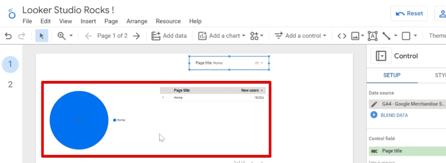Select the rectangle shape tool icon
This screenshot has width=446, height=163.
click(406, 36)
